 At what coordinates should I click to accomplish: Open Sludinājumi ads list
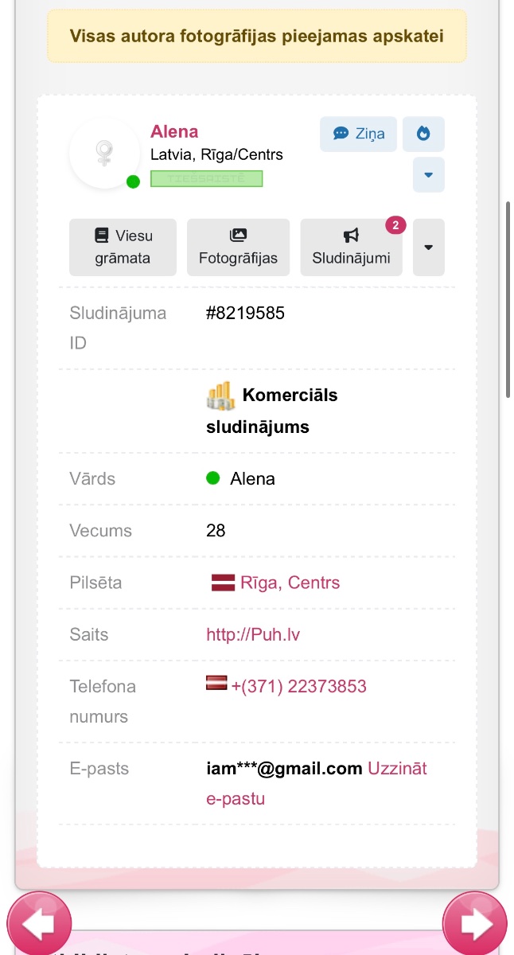(351, 248)
